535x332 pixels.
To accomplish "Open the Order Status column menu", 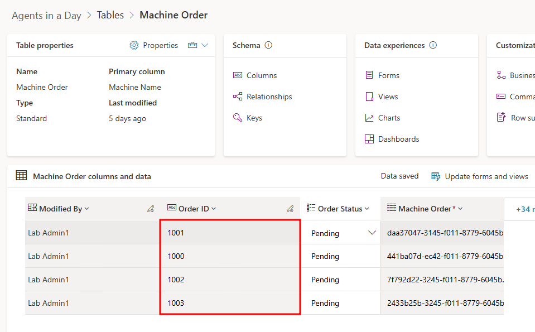I will (367, 209).
